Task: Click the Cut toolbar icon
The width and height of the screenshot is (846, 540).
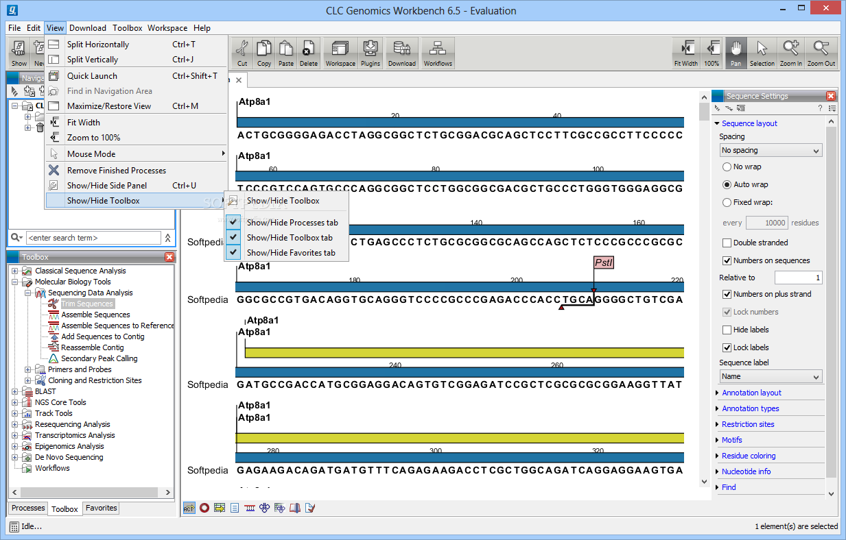Action: 242,53
